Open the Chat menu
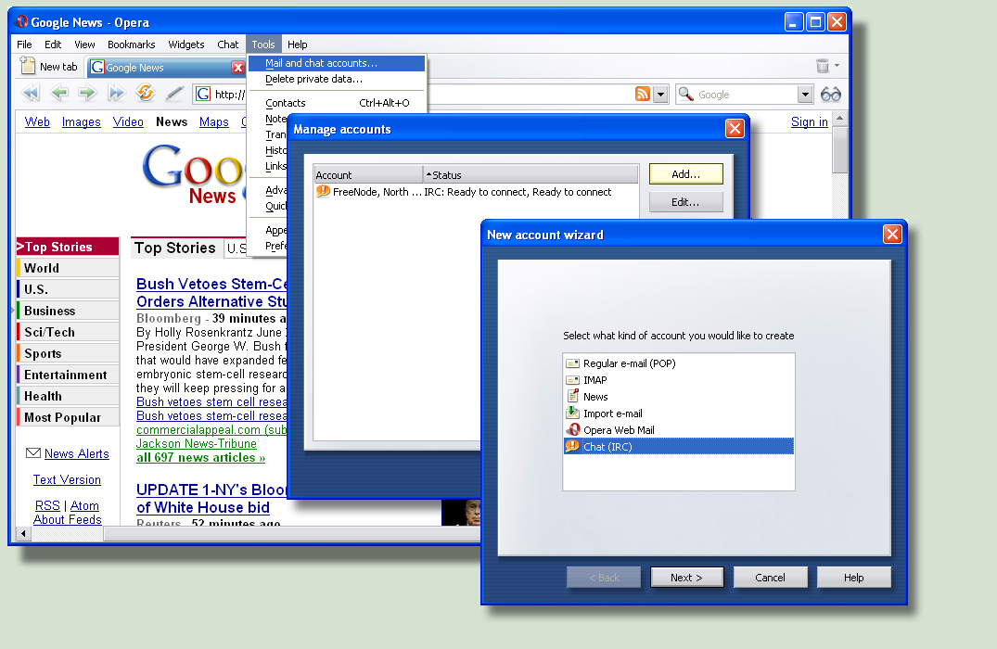 click(x=227, y=44)
